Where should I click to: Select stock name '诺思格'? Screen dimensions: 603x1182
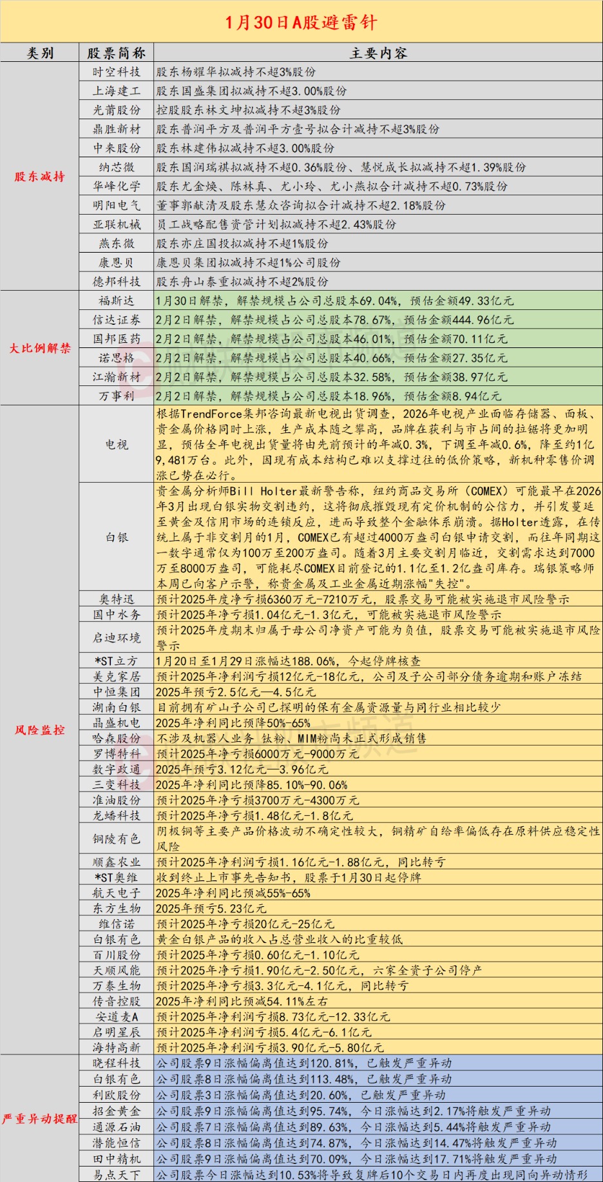point(117,358)
